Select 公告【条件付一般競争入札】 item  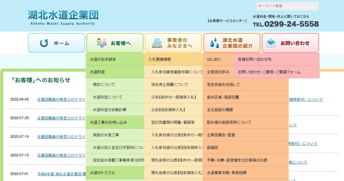click(173, 97)
